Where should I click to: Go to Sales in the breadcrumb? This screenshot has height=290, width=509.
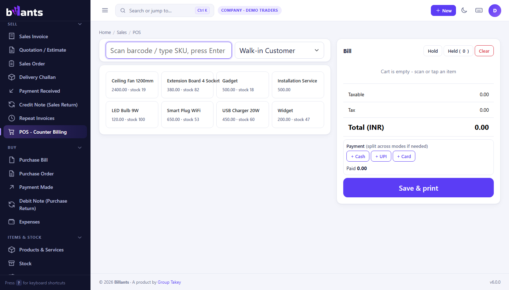click(122, 32)
